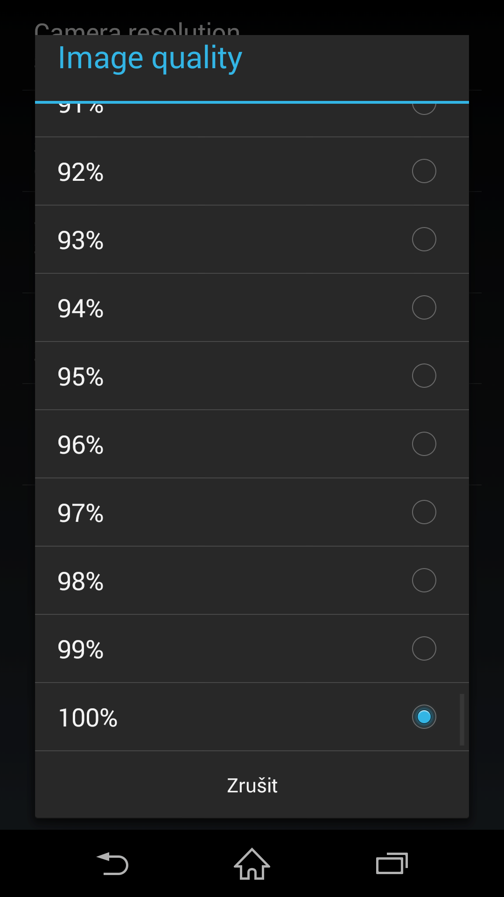Open the recent apps overview icon
The width and height of the screenshot is (504, 897).
pos(392,863)
